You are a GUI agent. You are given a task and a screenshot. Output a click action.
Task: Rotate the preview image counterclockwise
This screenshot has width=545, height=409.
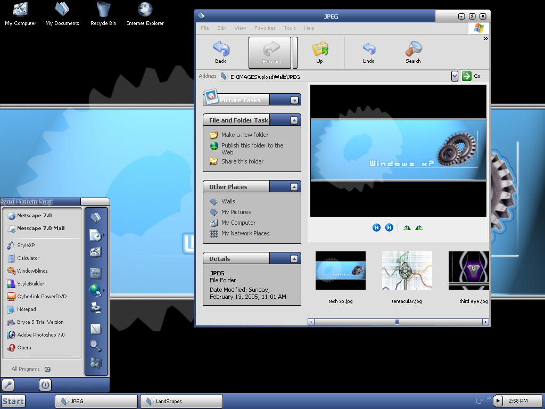pyautogui.click(x=419, y=228)
